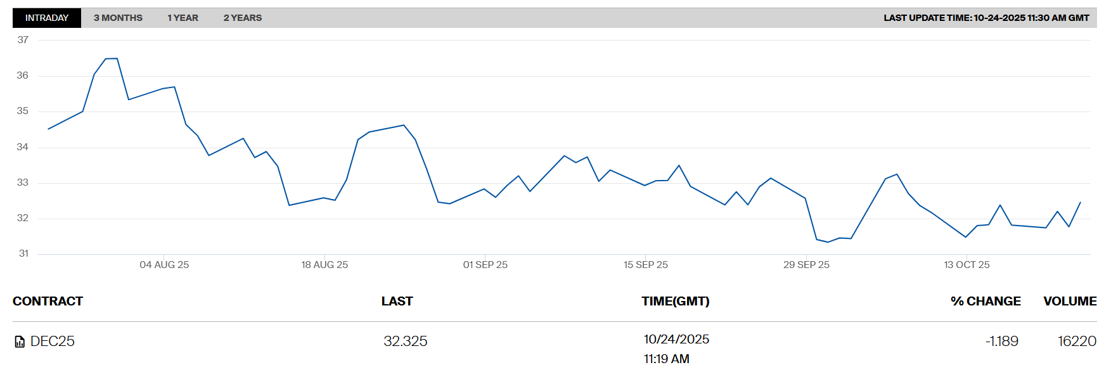Switch to the 2 YEARS view
The width and height of the screenshot is (1111, 365).
(x=242, y=18)
